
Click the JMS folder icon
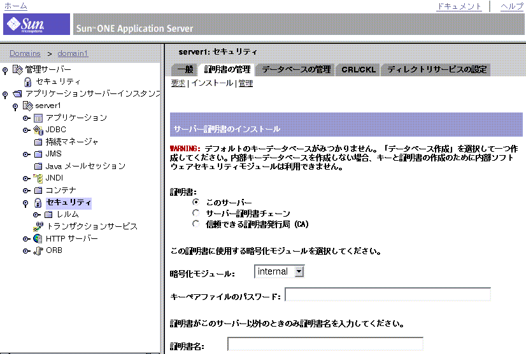point(38,154)
